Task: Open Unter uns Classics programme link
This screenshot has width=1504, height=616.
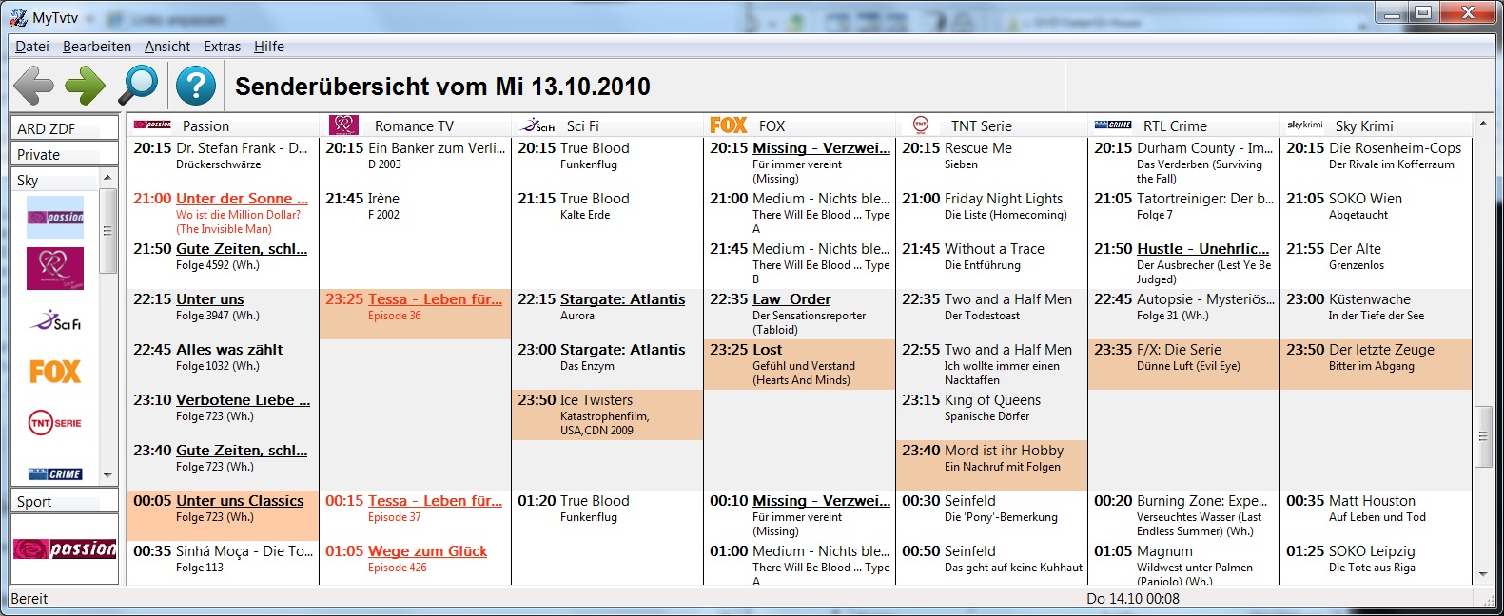Action: (x=240, y=501)
